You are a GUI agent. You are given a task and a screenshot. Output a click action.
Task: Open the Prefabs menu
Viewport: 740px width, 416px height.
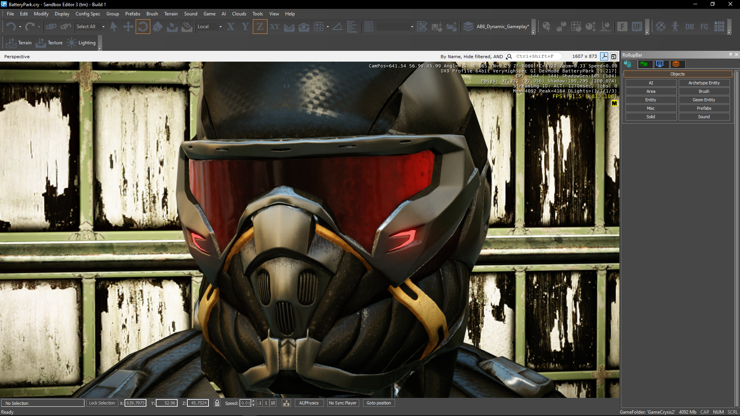click(x=133, y=14)
